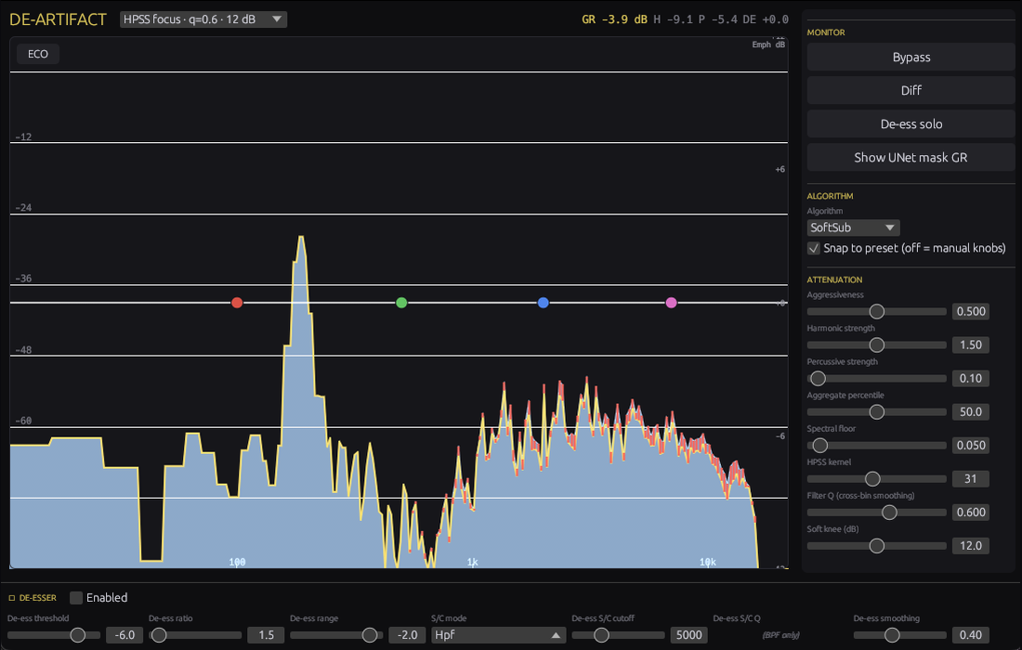The image size is (1022, 650).
Task: Click Show UNet mask GR button
Action: pos(911,158)
